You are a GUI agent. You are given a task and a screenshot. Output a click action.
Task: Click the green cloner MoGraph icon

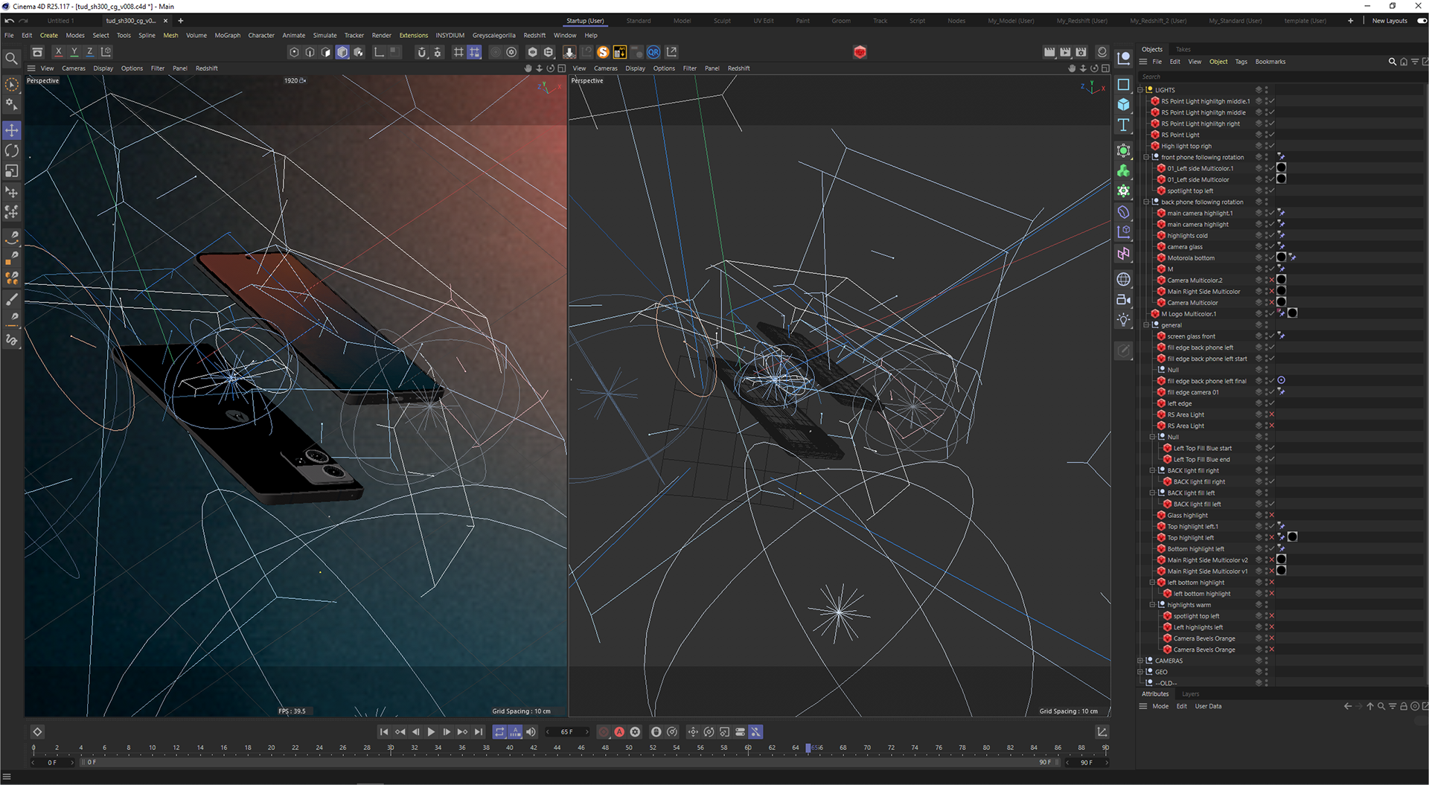1124,171
